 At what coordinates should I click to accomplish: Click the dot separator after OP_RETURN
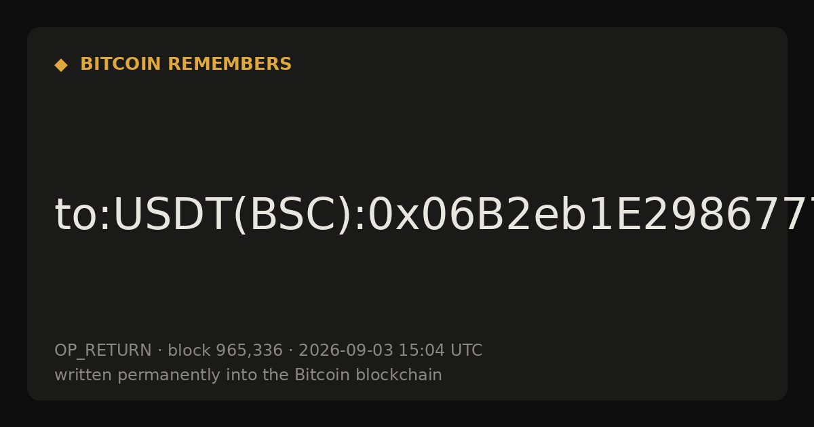(x=159, y=351)
